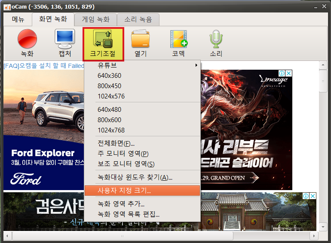Image resolution: width=331 pixels, height=243 pixels.
Task: Select the 1024x576 size preset
Action: point(142,96)
